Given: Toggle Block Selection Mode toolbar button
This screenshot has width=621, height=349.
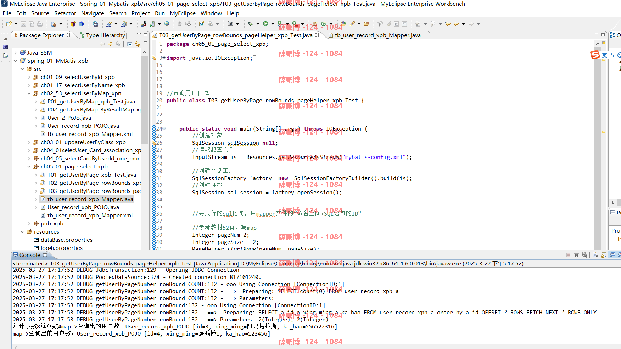Looking at the screenshot, I should 396,24.
